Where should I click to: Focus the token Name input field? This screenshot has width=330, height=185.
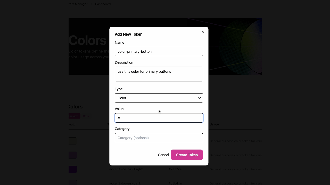tap(159, 51)
